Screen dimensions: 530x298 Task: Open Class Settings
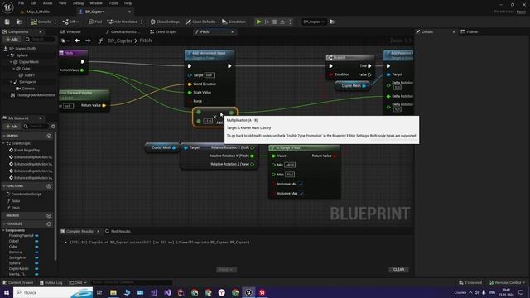tap(165, 22)
